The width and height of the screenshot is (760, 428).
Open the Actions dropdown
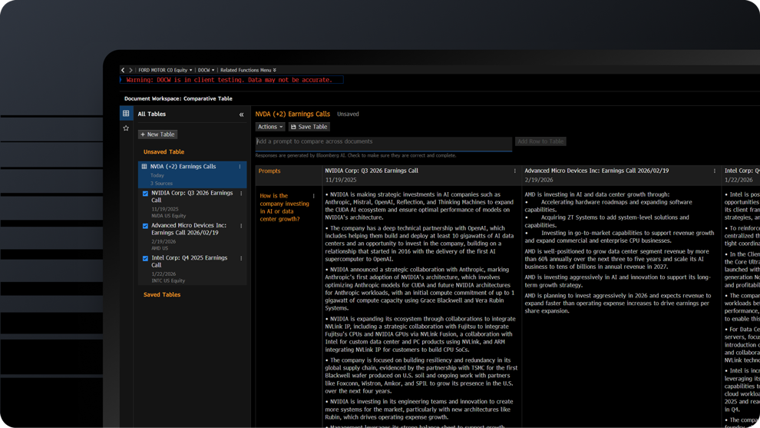270,127
